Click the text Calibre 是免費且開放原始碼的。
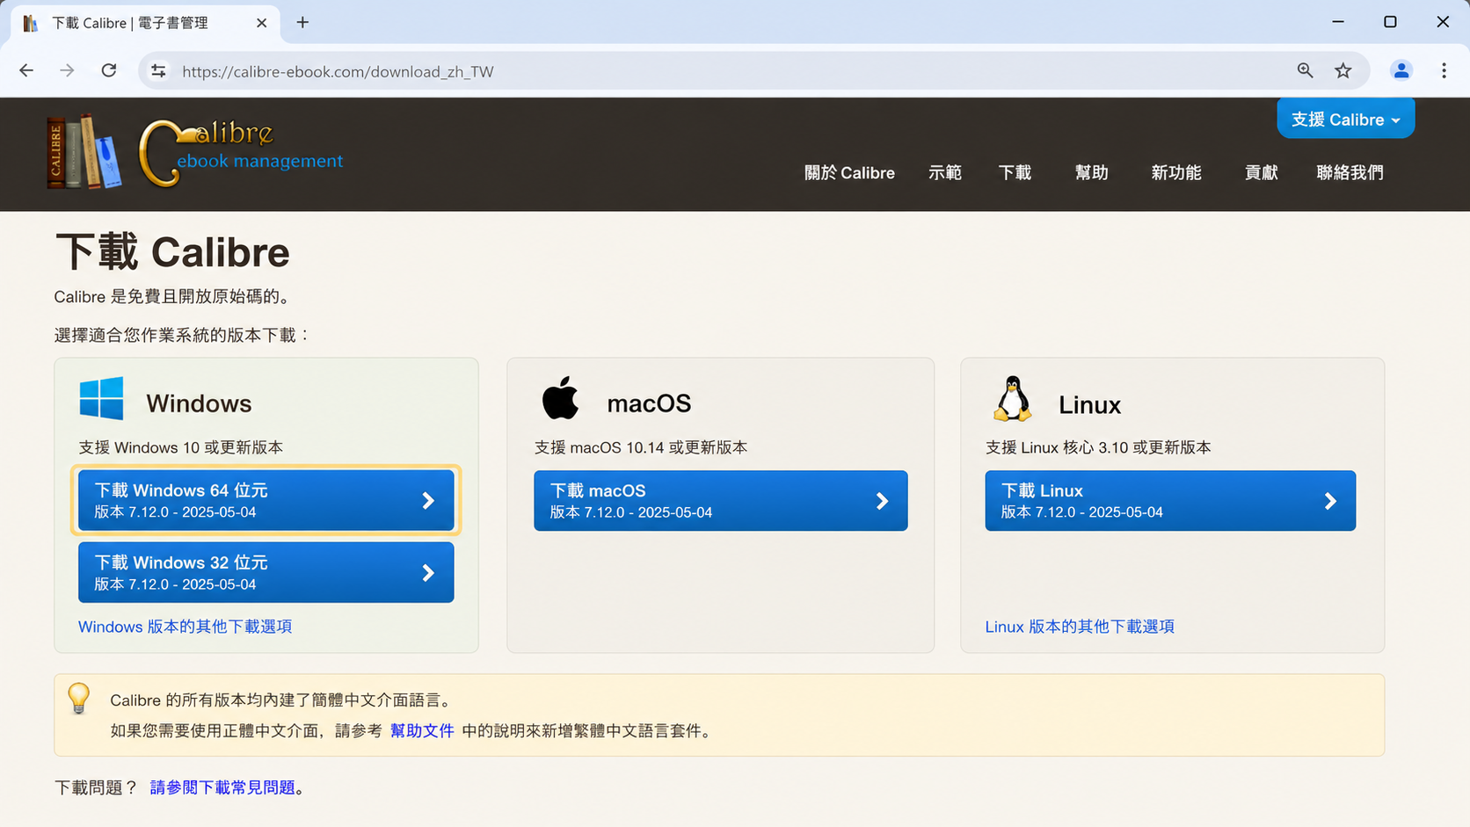1470x827 pixels. pos(172,297)
